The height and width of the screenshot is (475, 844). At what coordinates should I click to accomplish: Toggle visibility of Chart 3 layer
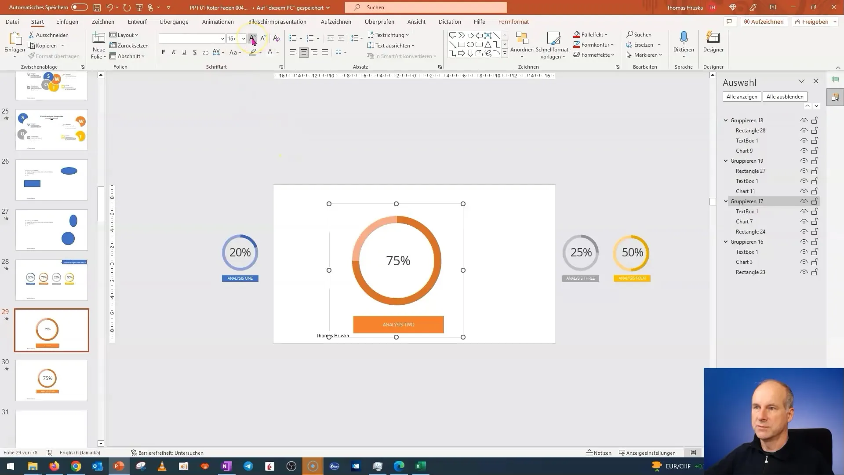coord(804,262)
